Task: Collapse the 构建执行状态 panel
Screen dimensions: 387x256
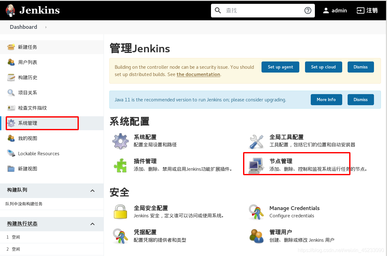Action: pos(92,224)
